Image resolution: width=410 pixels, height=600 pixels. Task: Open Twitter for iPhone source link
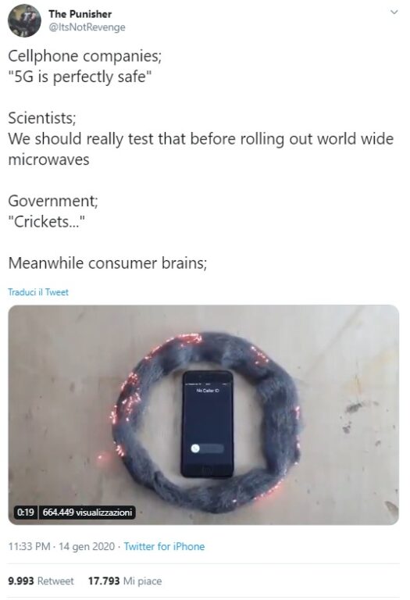(164, 546)
